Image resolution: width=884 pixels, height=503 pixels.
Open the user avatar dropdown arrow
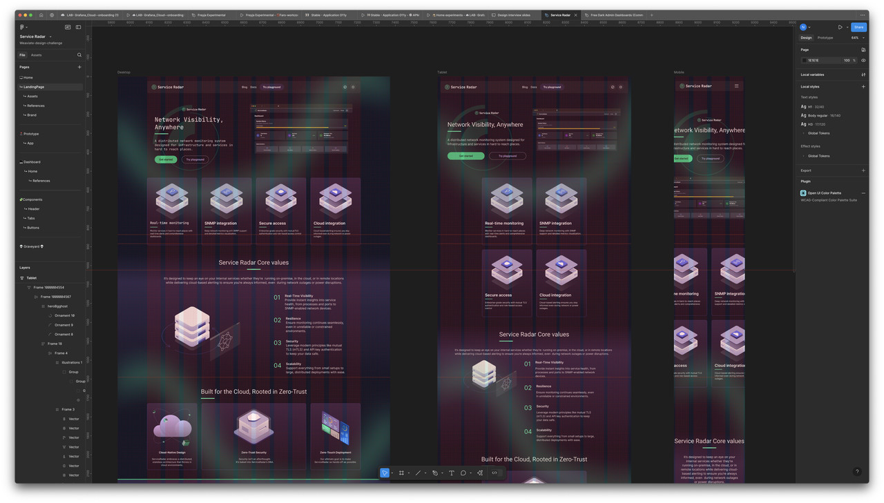[x=809, y=27]
